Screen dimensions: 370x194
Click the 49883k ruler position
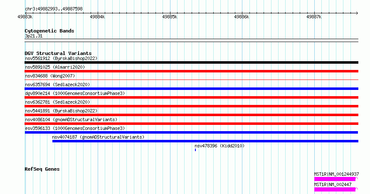point(25,17)
